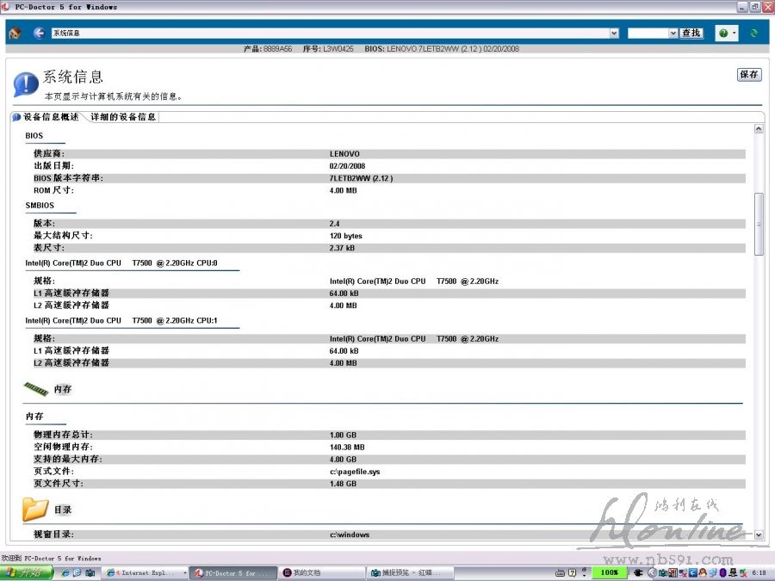This screenshot has width=775, height=581.
Task: Click inside the search text field
Action: coord(648,33)
